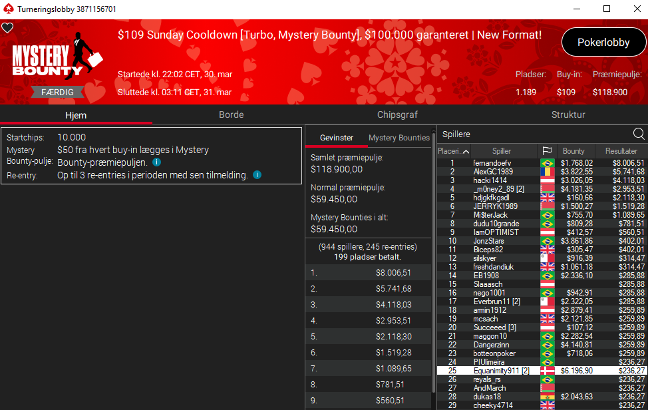Image resolution: width=648 pixels, height=410 pixels.
Task: Sort players by country flag column
Action: 547,151
